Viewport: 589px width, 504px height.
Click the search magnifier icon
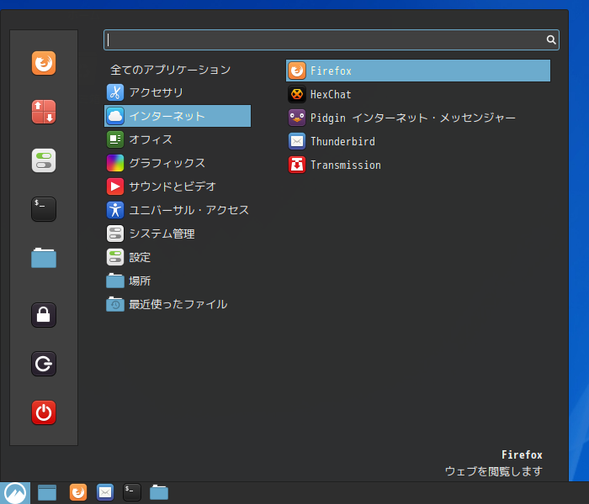pyautogui.click(x=550, y=39)
